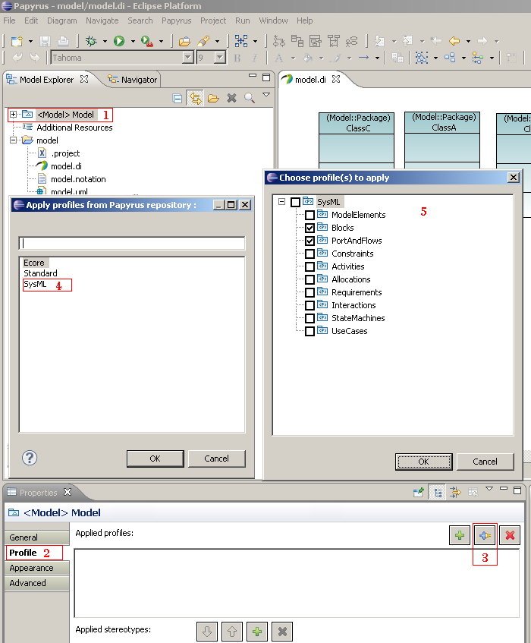Screen dimensions: 531x643
Task: Click the green plus add stereotype button
Action: click(x=257, y=631)
